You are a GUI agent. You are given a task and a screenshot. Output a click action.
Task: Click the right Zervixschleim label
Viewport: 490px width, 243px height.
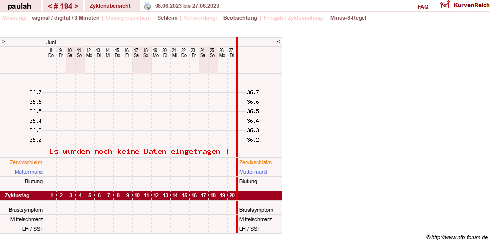[255, 163]
